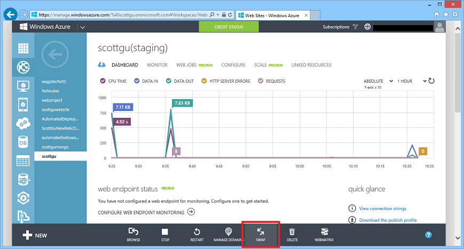Open WEBMATRIX from the bottom bar
This screenshot has height=249, width=464.
[324, 231]
